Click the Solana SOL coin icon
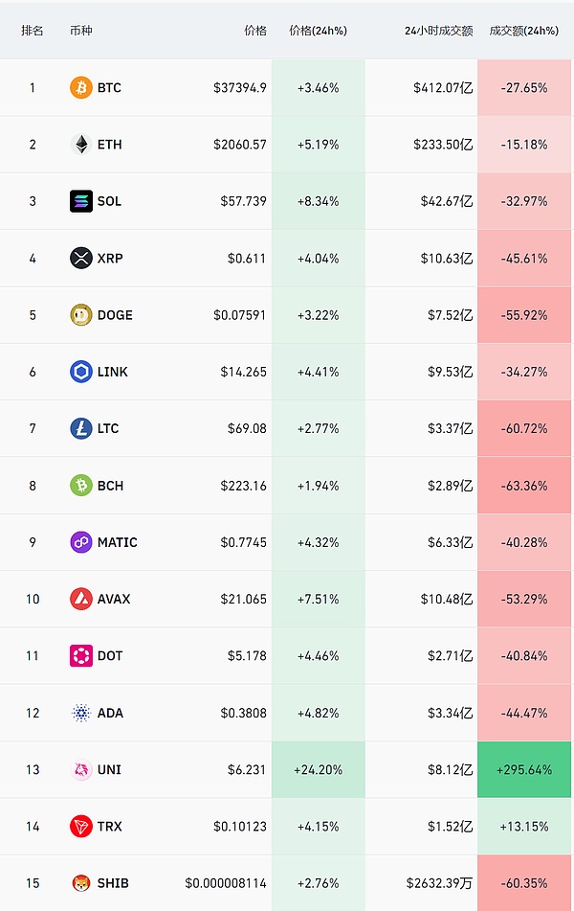The image size is (574, 911). [81, 201]
